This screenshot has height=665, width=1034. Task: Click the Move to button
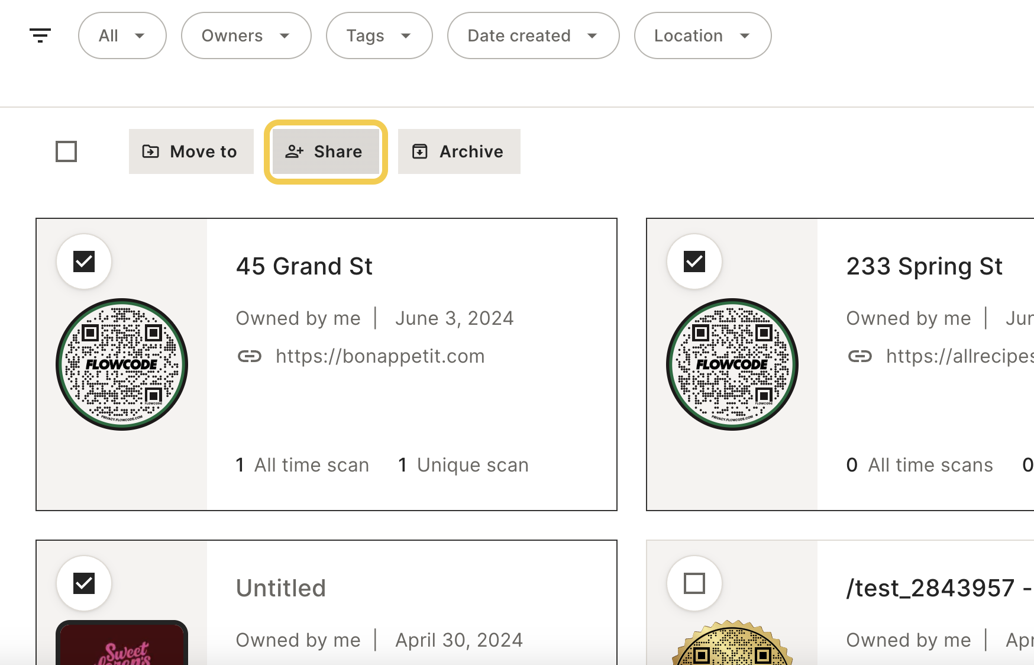[x=191, y=151]
